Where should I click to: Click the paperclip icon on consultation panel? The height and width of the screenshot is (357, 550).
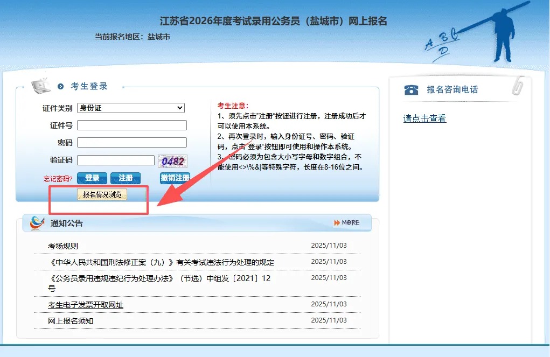pyautogui.click(x=518, y=86)
